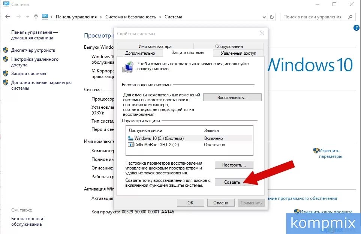Expand address bar history dropdown
Viewport: 361px width, 234px height.
264,17
